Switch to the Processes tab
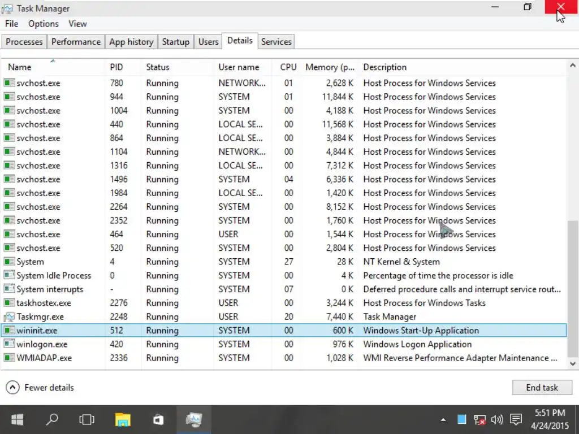Viewport: 579px width, 434px height. pyautogui.click(x=24, y=42)
